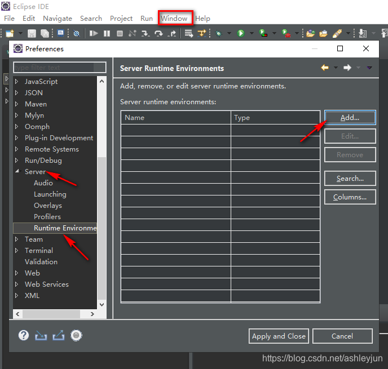
Task: Expand the JavaScript tree node
Action: [16, 81]
